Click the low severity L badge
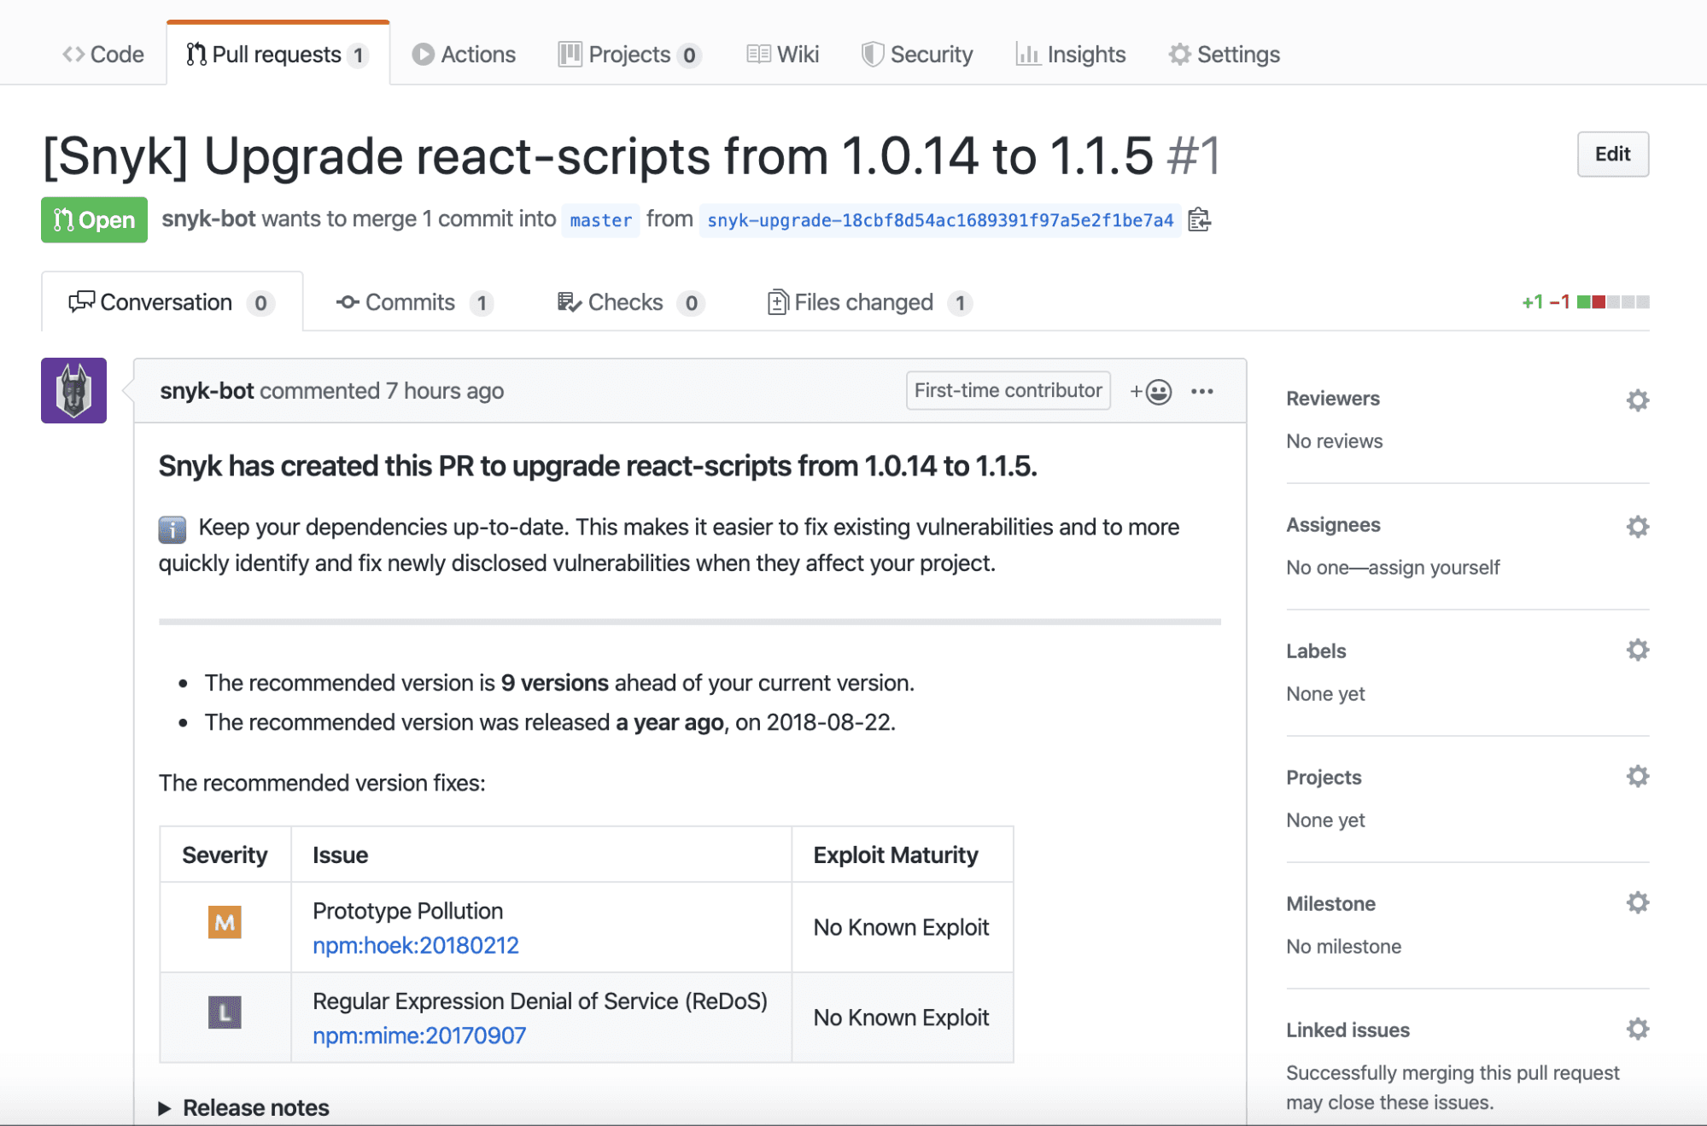This screenshot has height=1126, width=1707. [x=225, y=1012]
